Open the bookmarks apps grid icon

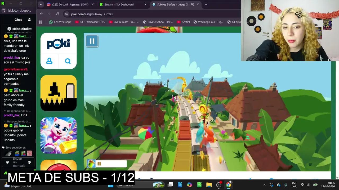click(x=41, y=22)
